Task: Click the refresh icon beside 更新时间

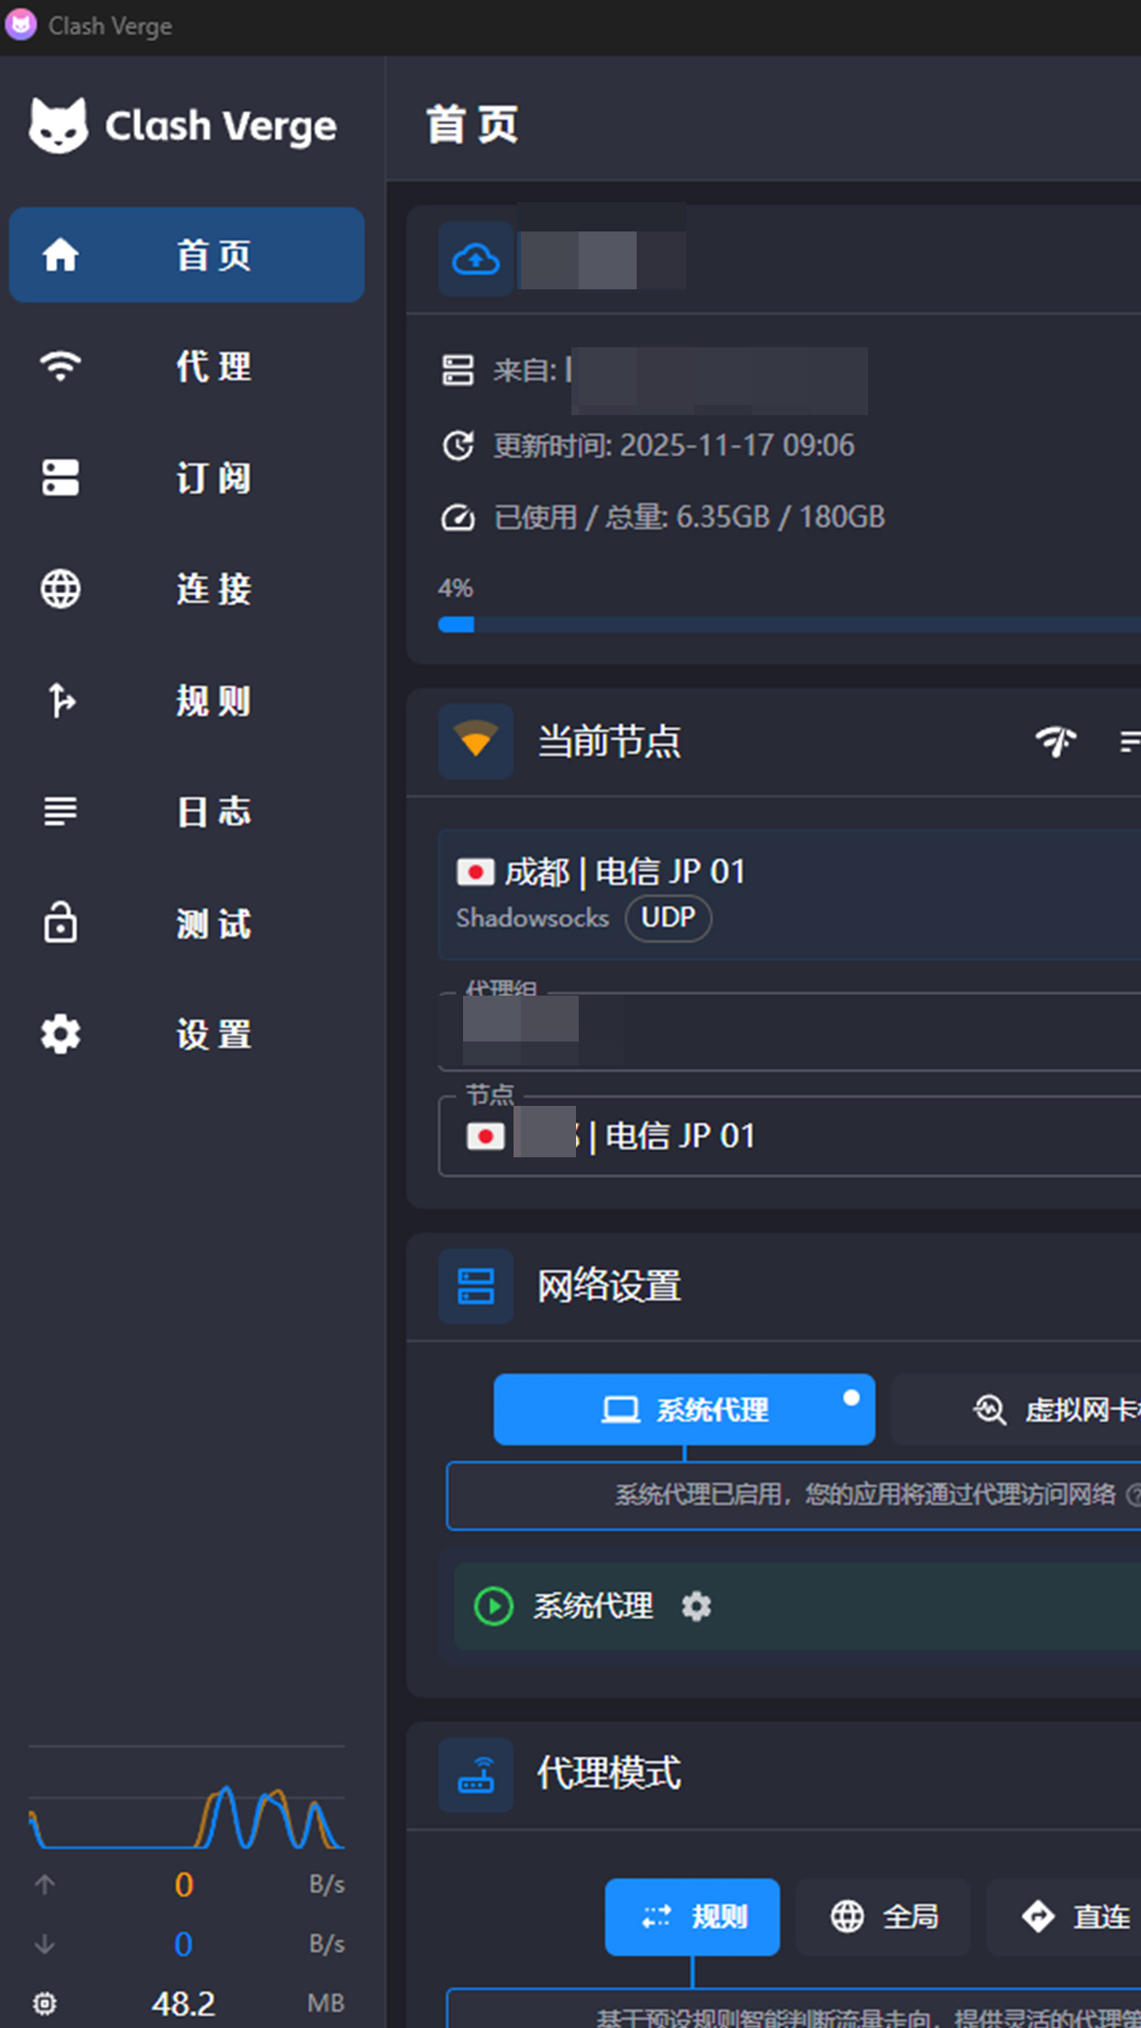Action: point(458,445)
